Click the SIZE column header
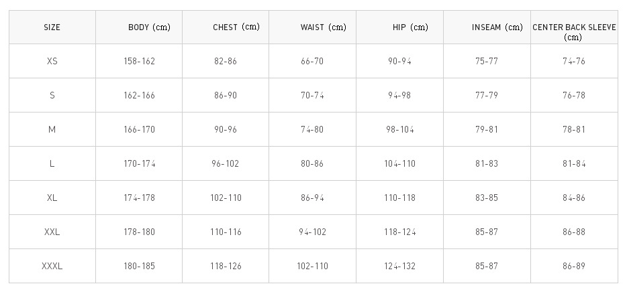Image resolution: width=625 pixels, height=296 pixels. pyautogui.click(x=52, y=27)
